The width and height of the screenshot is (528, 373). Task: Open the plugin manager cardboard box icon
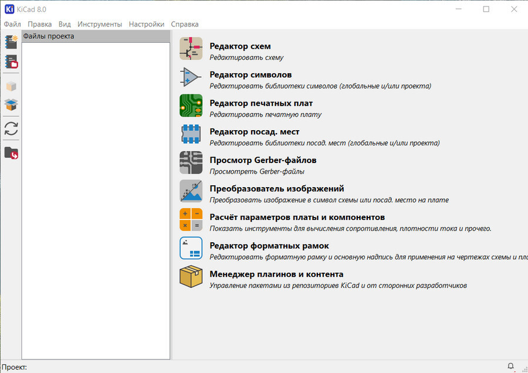click(x=191, y=277)
